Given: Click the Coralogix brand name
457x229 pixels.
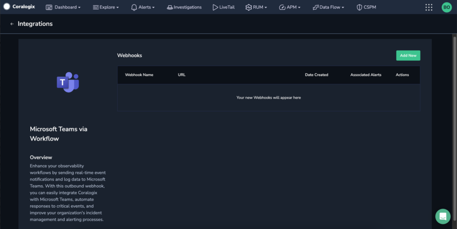Looking at the screenshot, I should [24, 7].
